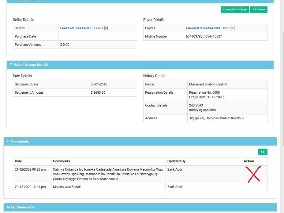The height and width of the screenshot is (213, 284).
Task: Click the Comments column header in the table
Action: 62,161
